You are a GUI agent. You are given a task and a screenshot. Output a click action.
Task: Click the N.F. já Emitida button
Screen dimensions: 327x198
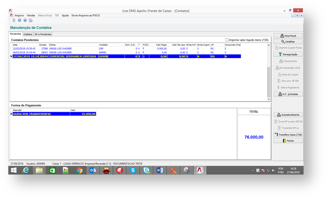coord(288,94)
